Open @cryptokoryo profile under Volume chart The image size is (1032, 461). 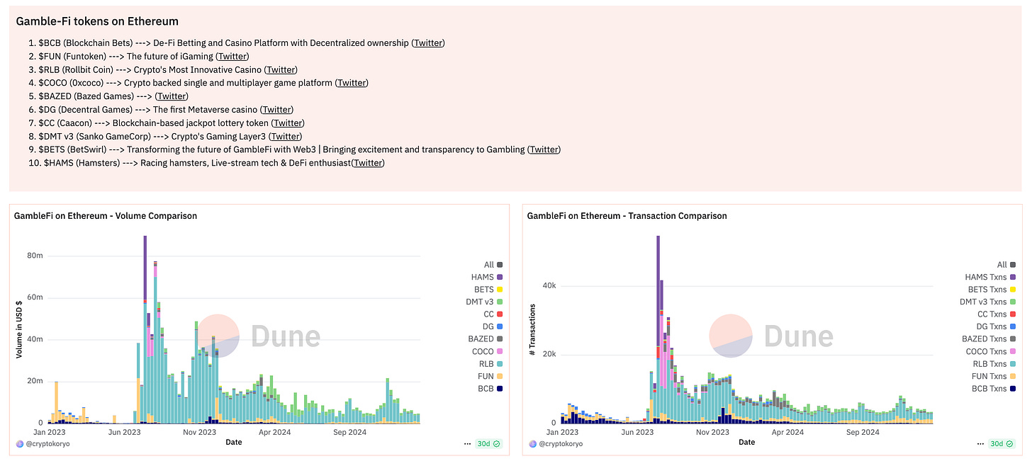(46, 443)
